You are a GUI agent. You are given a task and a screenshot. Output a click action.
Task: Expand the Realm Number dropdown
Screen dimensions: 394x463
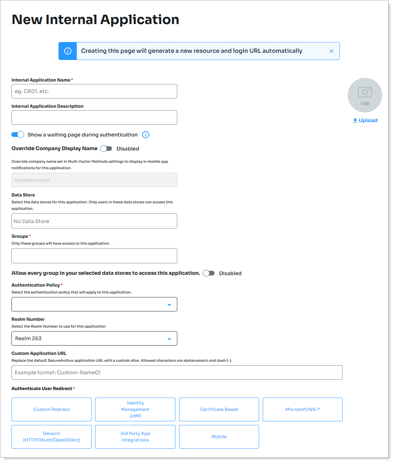tap(94, 338)
